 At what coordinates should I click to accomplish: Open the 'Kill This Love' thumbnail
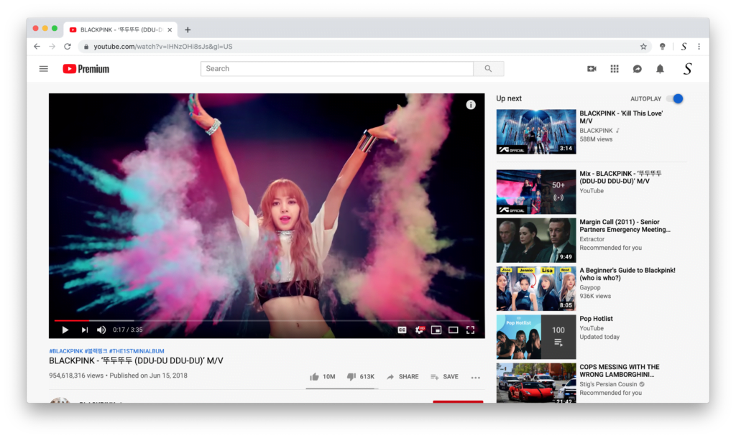536,132
